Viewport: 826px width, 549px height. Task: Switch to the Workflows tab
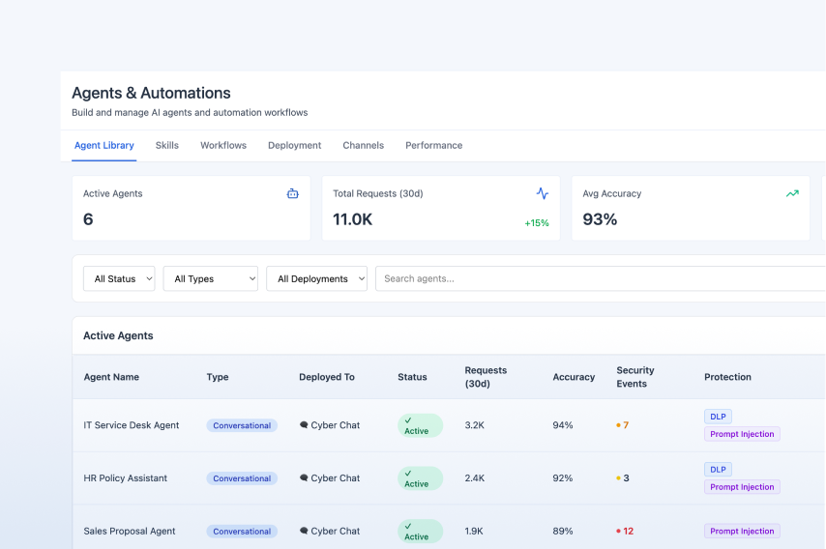(x=223, y=145)
